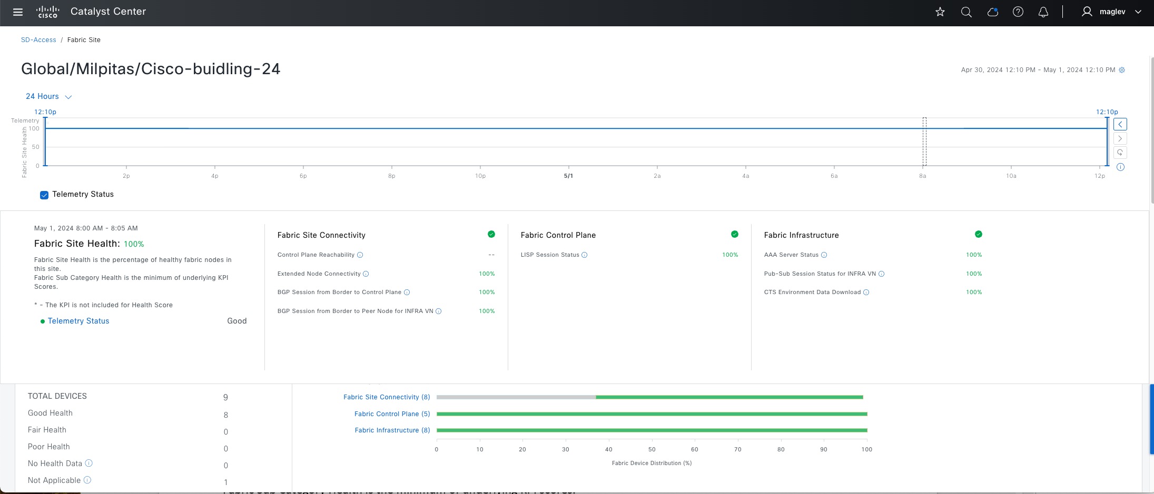Viewport: 1154px width, 494px height.
Task: Click info icon beside No Health Data
Action: click(x=89, y=463)
